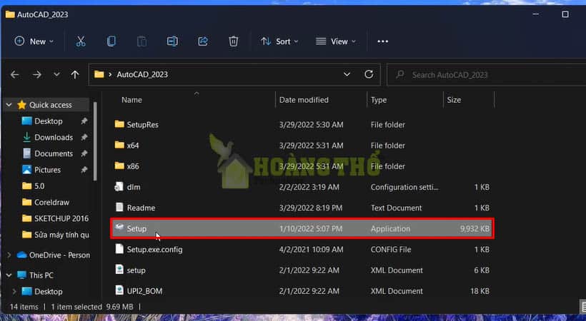This screenshot has height=321, width=586.
Task: Click the Cut scissors icon in toolbar
Action: [81, 41]
